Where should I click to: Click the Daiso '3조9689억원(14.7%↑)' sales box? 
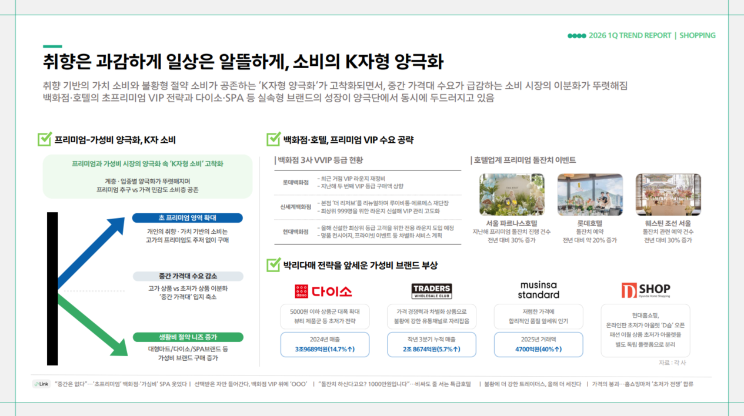coord(325,344)
